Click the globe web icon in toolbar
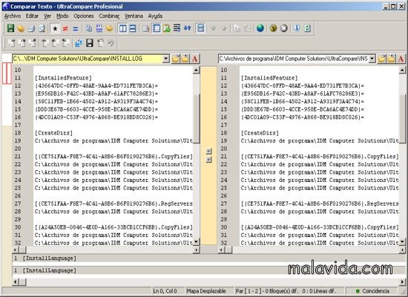Image resolution: width=408 pixels, height=297 pixels. pyautogui.click(x=260, y=28)
